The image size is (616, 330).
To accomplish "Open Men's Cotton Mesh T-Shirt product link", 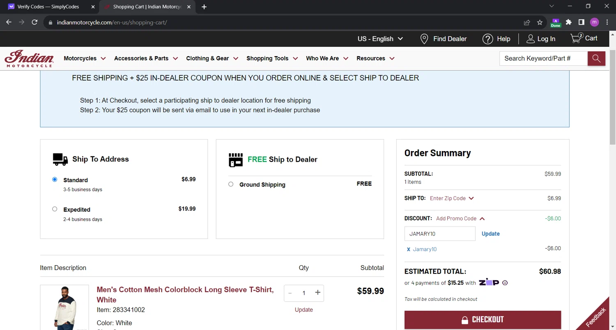I will click(x=185, y=295).
